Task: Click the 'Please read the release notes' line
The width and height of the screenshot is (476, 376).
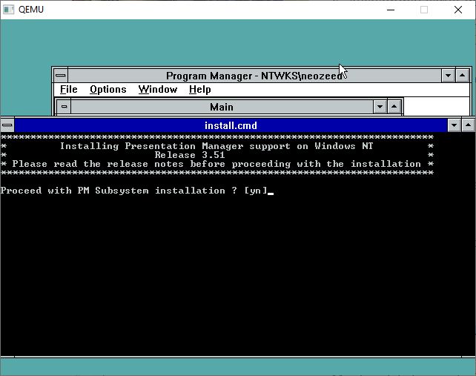Action: click(216, 164)
